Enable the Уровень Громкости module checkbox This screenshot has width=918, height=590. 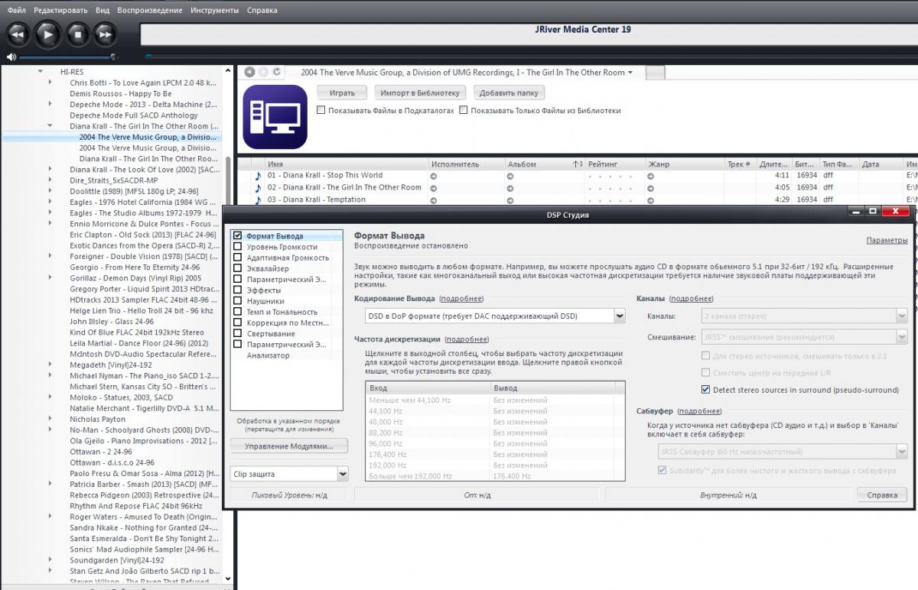(238, 247)
